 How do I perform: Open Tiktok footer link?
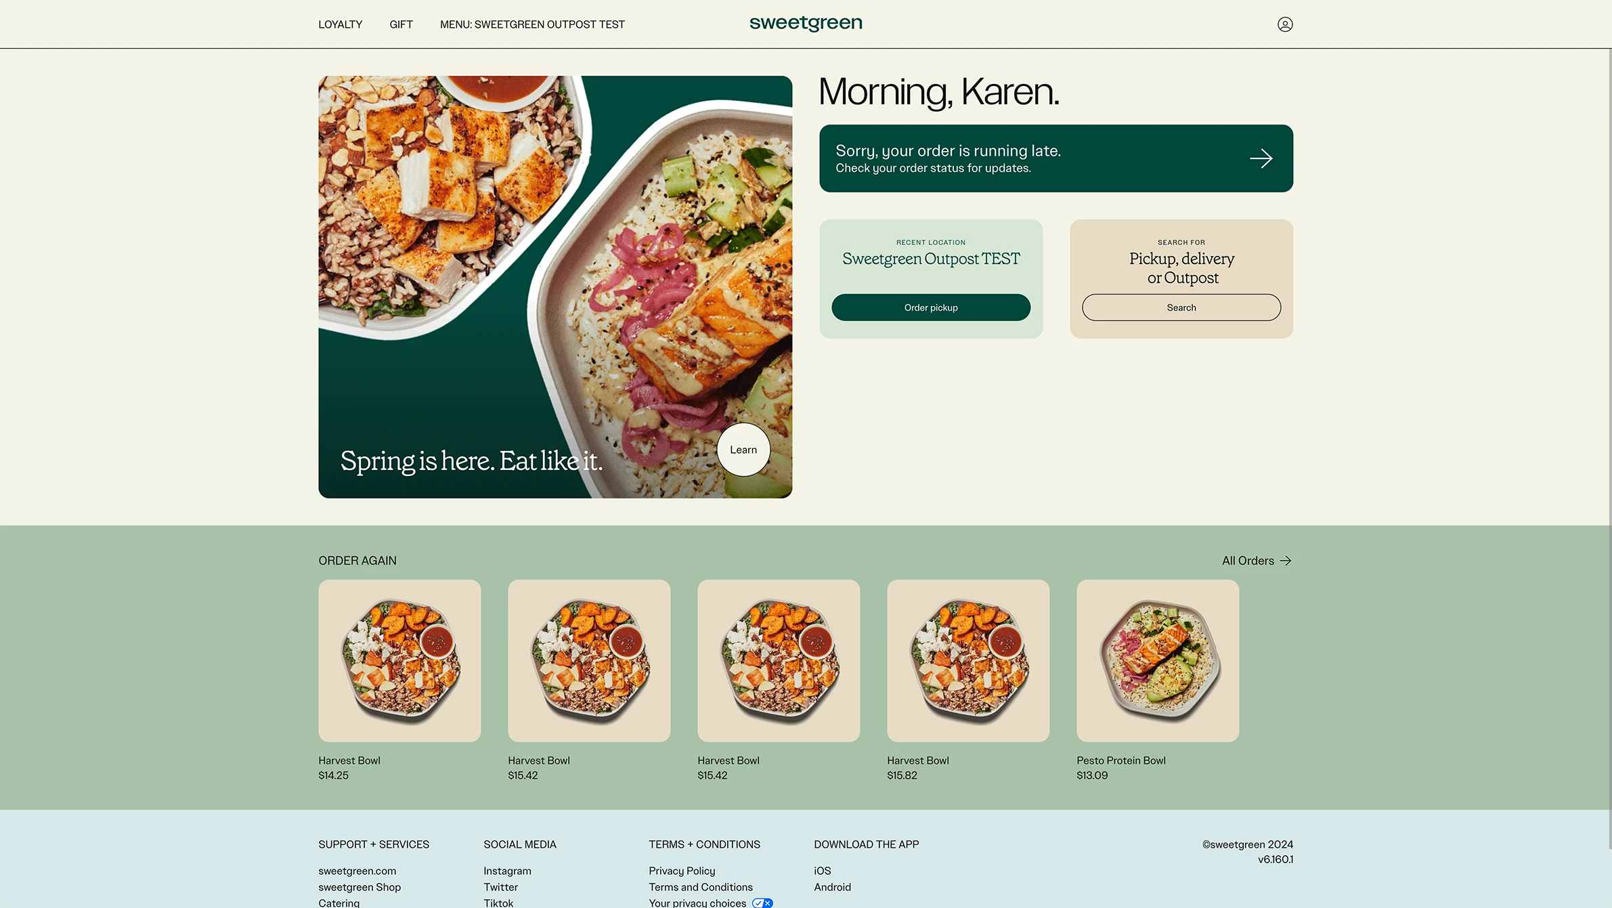click(x=498, y=903)
